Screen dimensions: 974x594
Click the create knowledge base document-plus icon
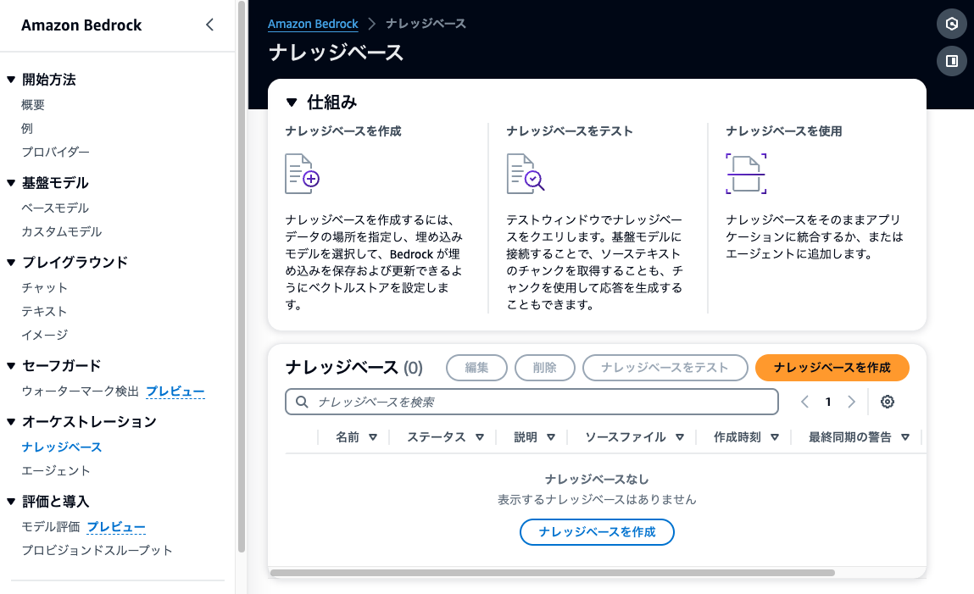[x=302, y=174]
